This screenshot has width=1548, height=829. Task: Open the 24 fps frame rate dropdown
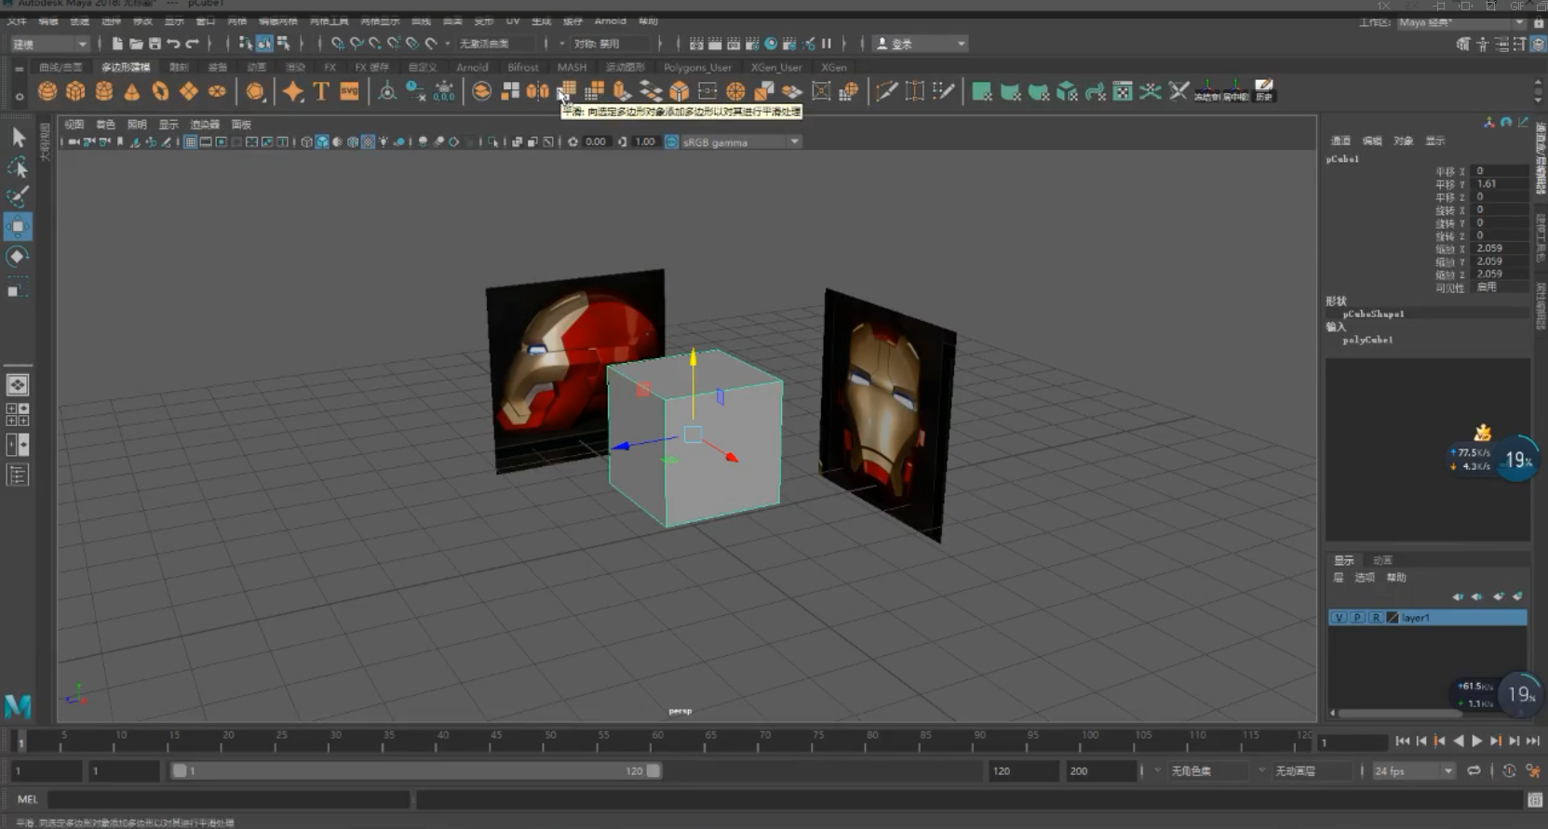pos(1413,770)
